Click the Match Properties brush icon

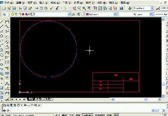point(51,8)
